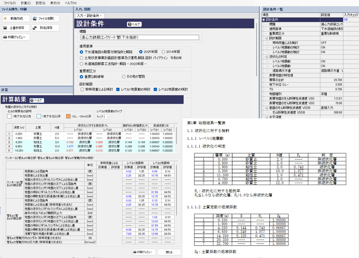This screenshot has width=359, height=258.
Task: Open 印刷プレビュー in the file operations panel
Action: click(x=16, y=37)
